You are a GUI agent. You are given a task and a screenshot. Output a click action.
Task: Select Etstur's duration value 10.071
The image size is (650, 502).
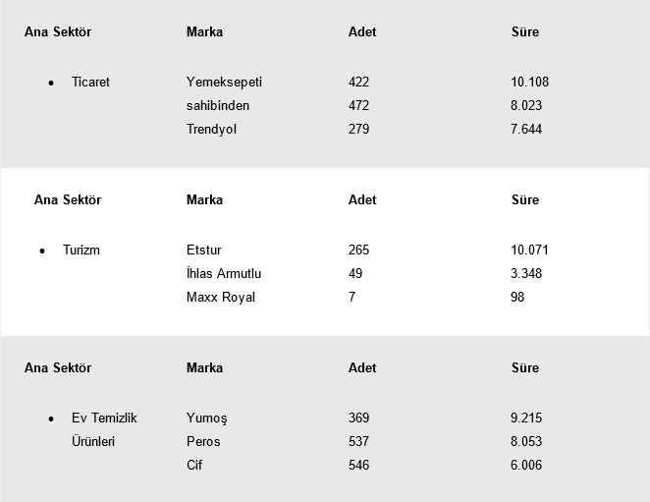point(529,251)
